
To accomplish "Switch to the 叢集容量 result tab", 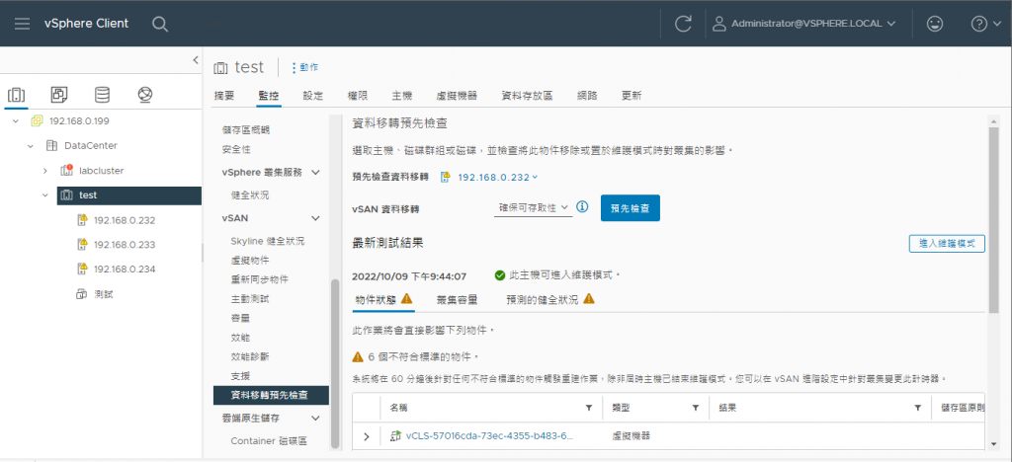I will tap(457, 300).
